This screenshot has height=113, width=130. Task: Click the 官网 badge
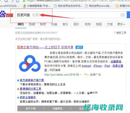point(79,47)
